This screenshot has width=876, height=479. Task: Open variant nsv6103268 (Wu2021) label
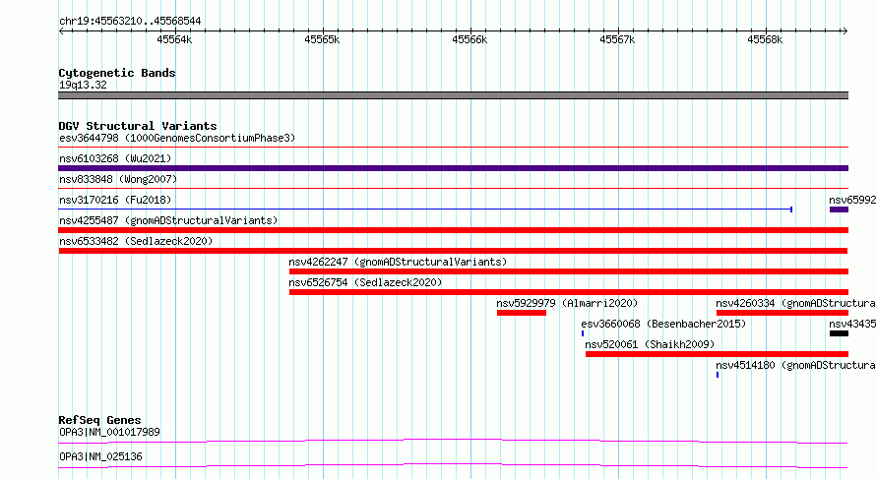(115, 158)
